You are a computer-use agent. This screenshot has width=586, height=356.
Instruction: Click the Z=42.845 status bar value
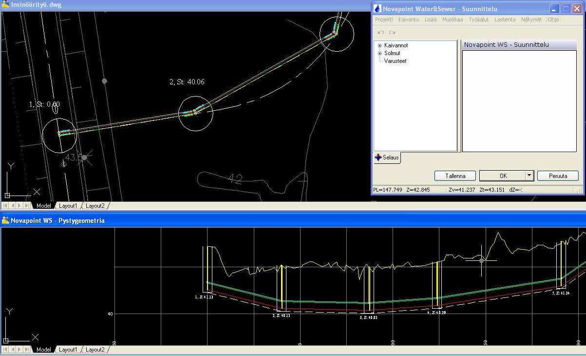pyautogui.click(x=418, y=190)
